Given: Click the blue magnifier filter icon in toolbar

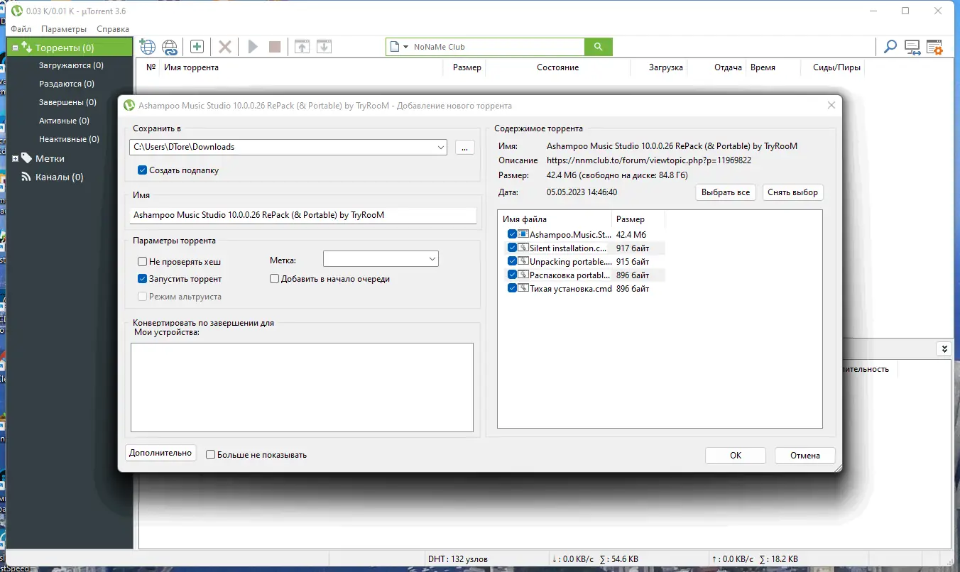Looking at the screenshot, I should [x=890, y=48].
